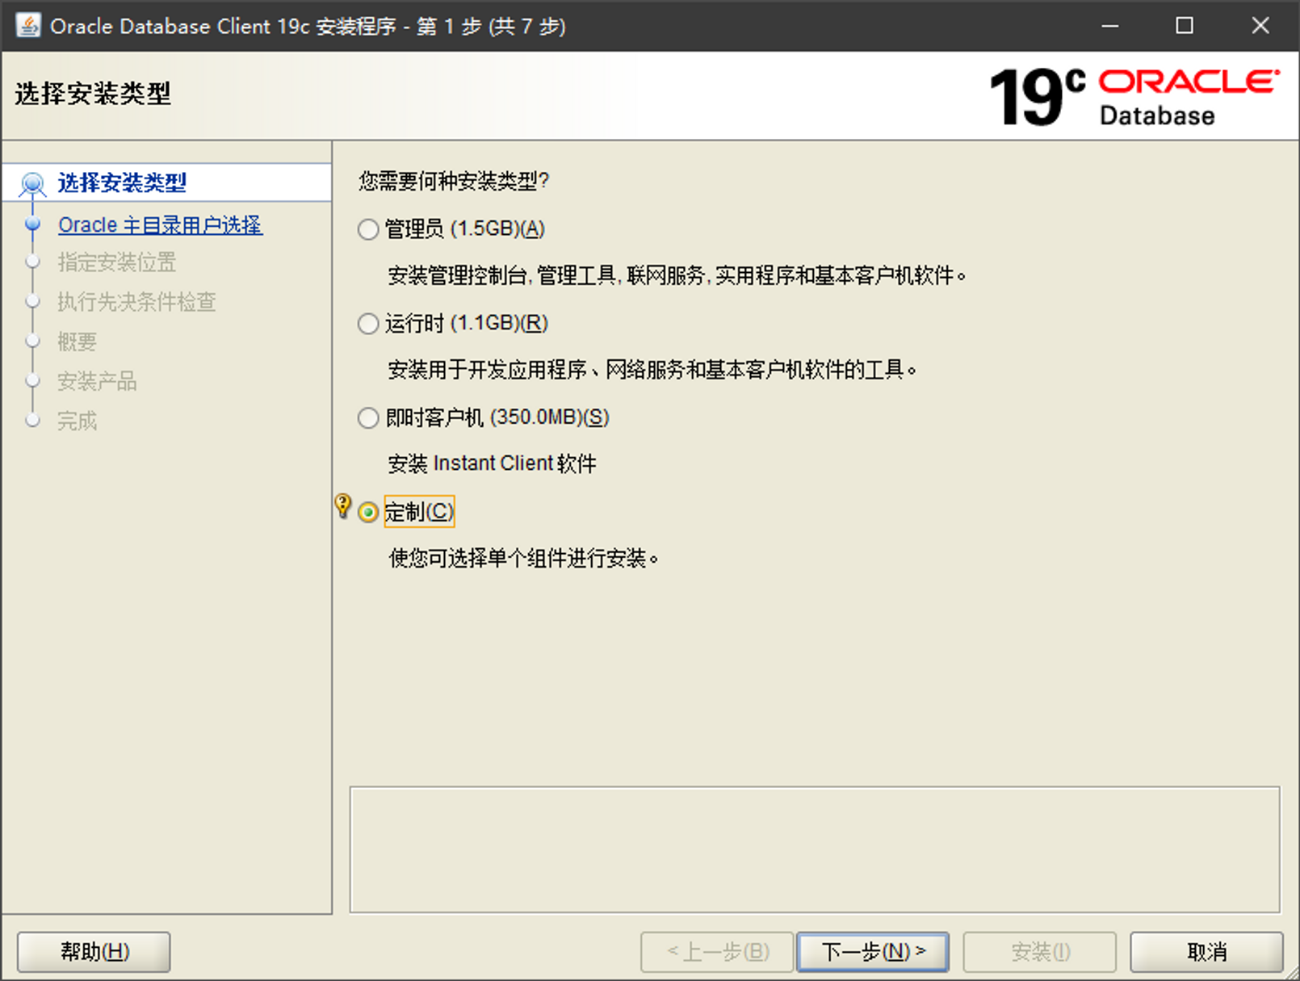Click the Oracle 19c Database logo
Screen dimensions: 1300x981
tap(1134, 97)
